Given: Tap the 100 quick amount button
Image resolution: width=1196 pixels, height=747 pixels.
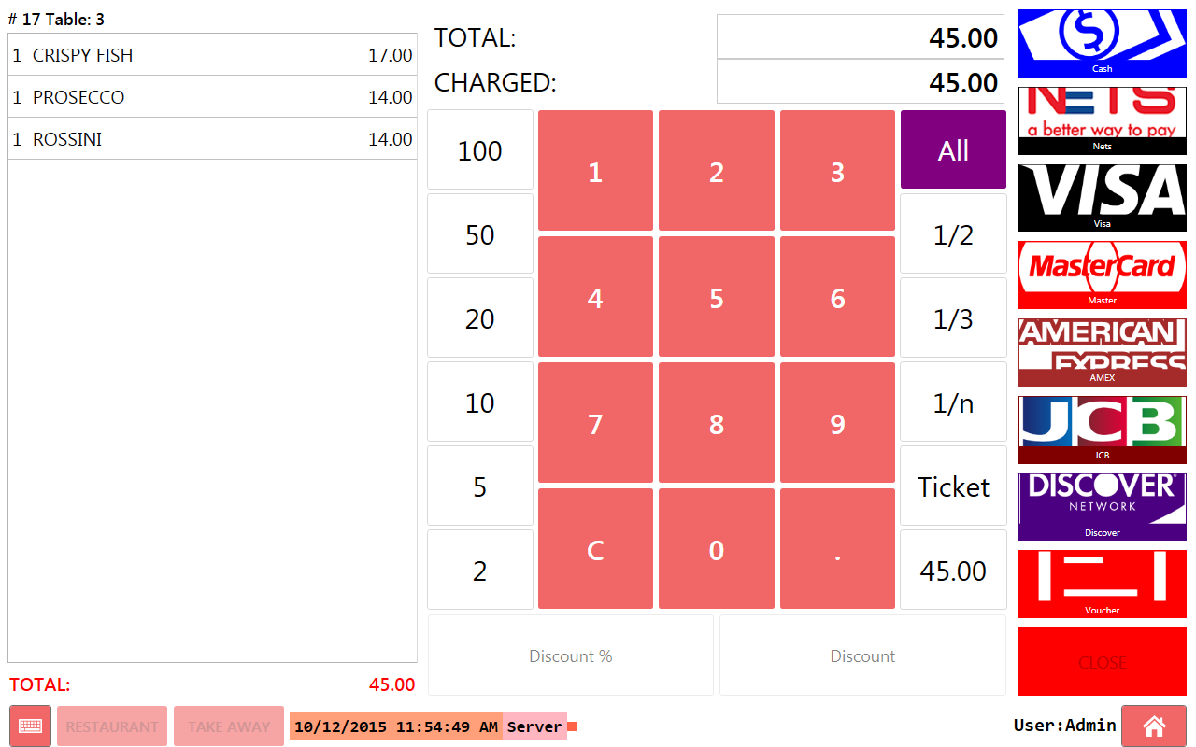Looking at the screenshot, I should pos(480,150).
